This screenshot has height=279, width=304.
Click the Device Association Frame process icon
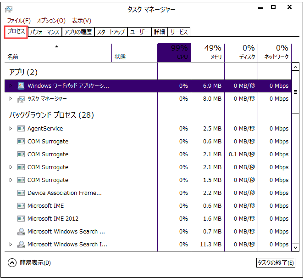click(21, 193)
